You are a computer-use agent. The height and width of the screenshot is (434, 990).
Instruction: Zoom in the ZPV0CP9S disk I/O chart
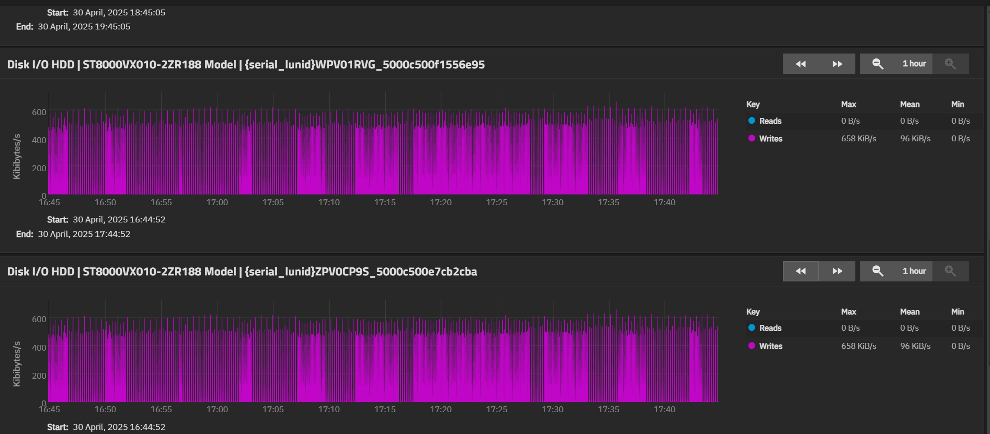pyautogui.click(x=950, y=271)
